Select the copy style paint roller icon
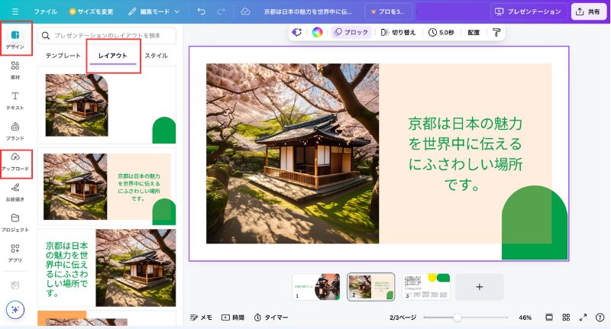This screenshot has height=329, width=611. 496,32
